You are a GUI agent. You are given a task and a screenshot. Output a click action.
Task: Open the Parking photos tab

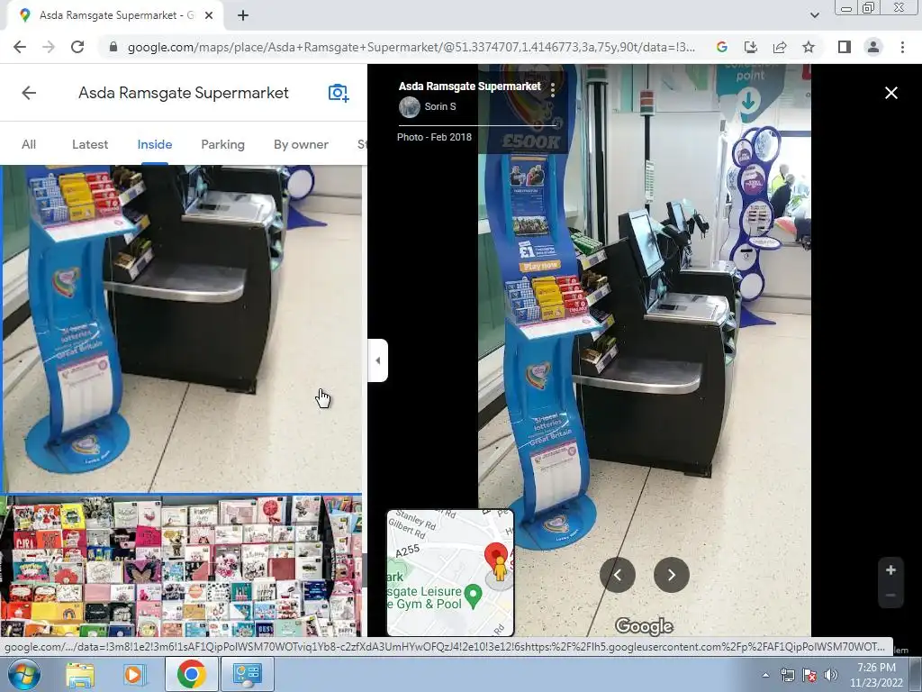[x=223, y=145]
